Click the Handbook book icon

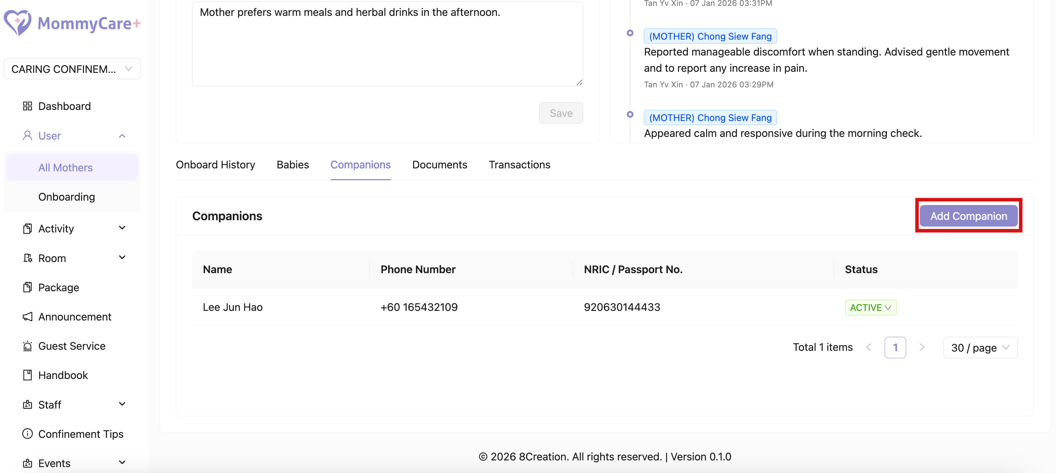(x=27, y=375)
